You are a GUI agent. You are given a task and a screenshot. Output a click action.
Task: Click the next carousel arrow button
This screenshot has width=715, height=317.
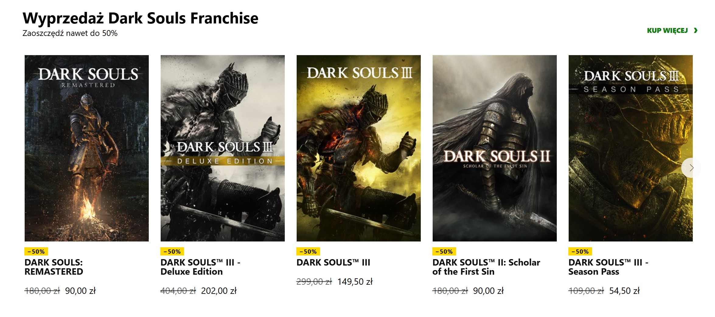pos(691,168)
